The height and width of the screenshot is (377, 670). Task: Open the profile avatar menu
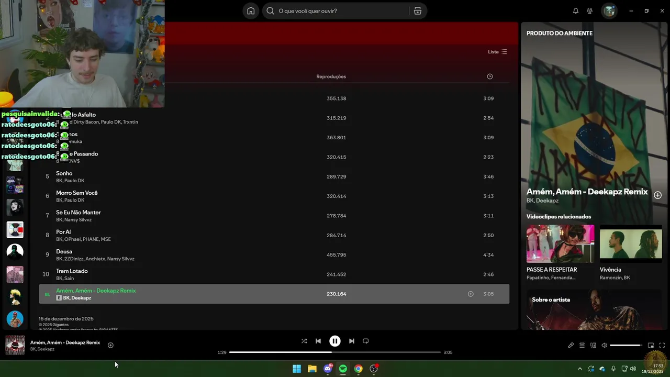pos(609,11)
